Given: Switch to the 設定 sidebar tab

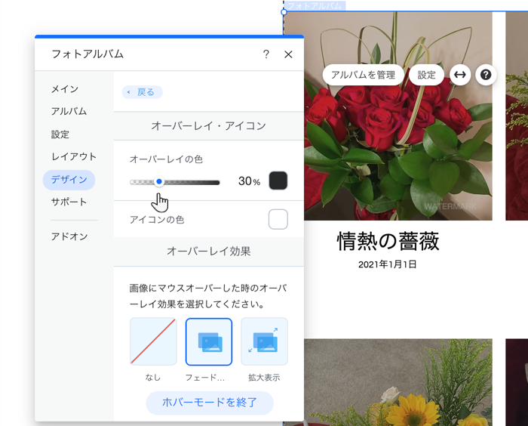Looking at the screenshot, I should click(60, 134).
